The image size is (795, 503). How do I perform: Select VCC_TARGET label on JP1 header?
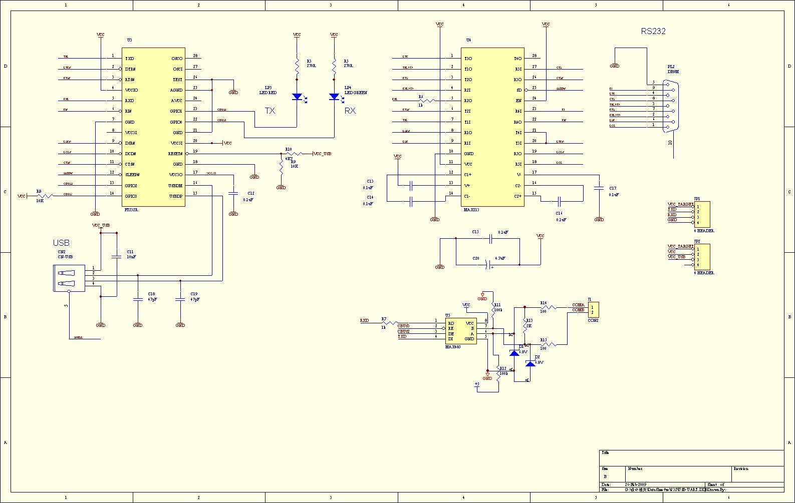point(681,204)
